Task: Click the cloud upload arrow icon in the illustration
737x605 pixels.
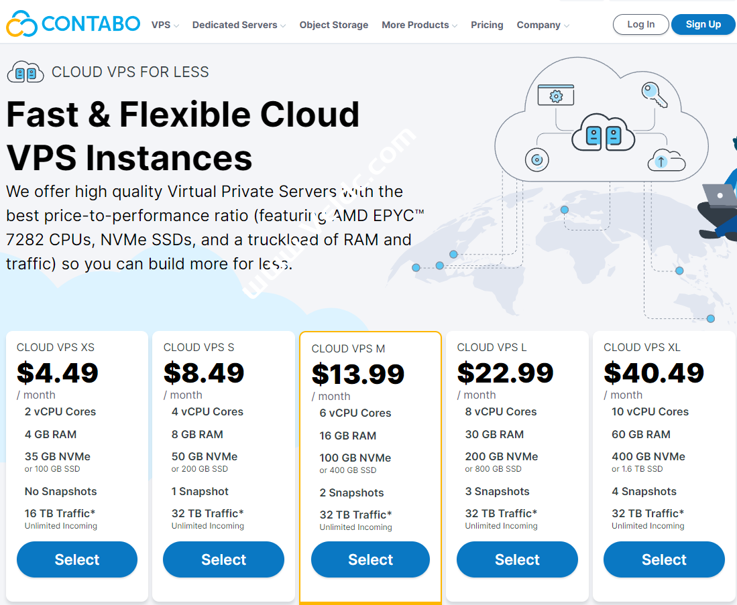Action: coord(663,161)
